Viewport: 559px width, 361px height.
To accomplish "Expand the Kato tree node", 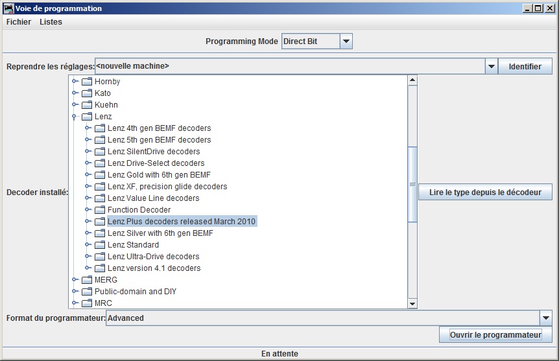I will 75,93.
